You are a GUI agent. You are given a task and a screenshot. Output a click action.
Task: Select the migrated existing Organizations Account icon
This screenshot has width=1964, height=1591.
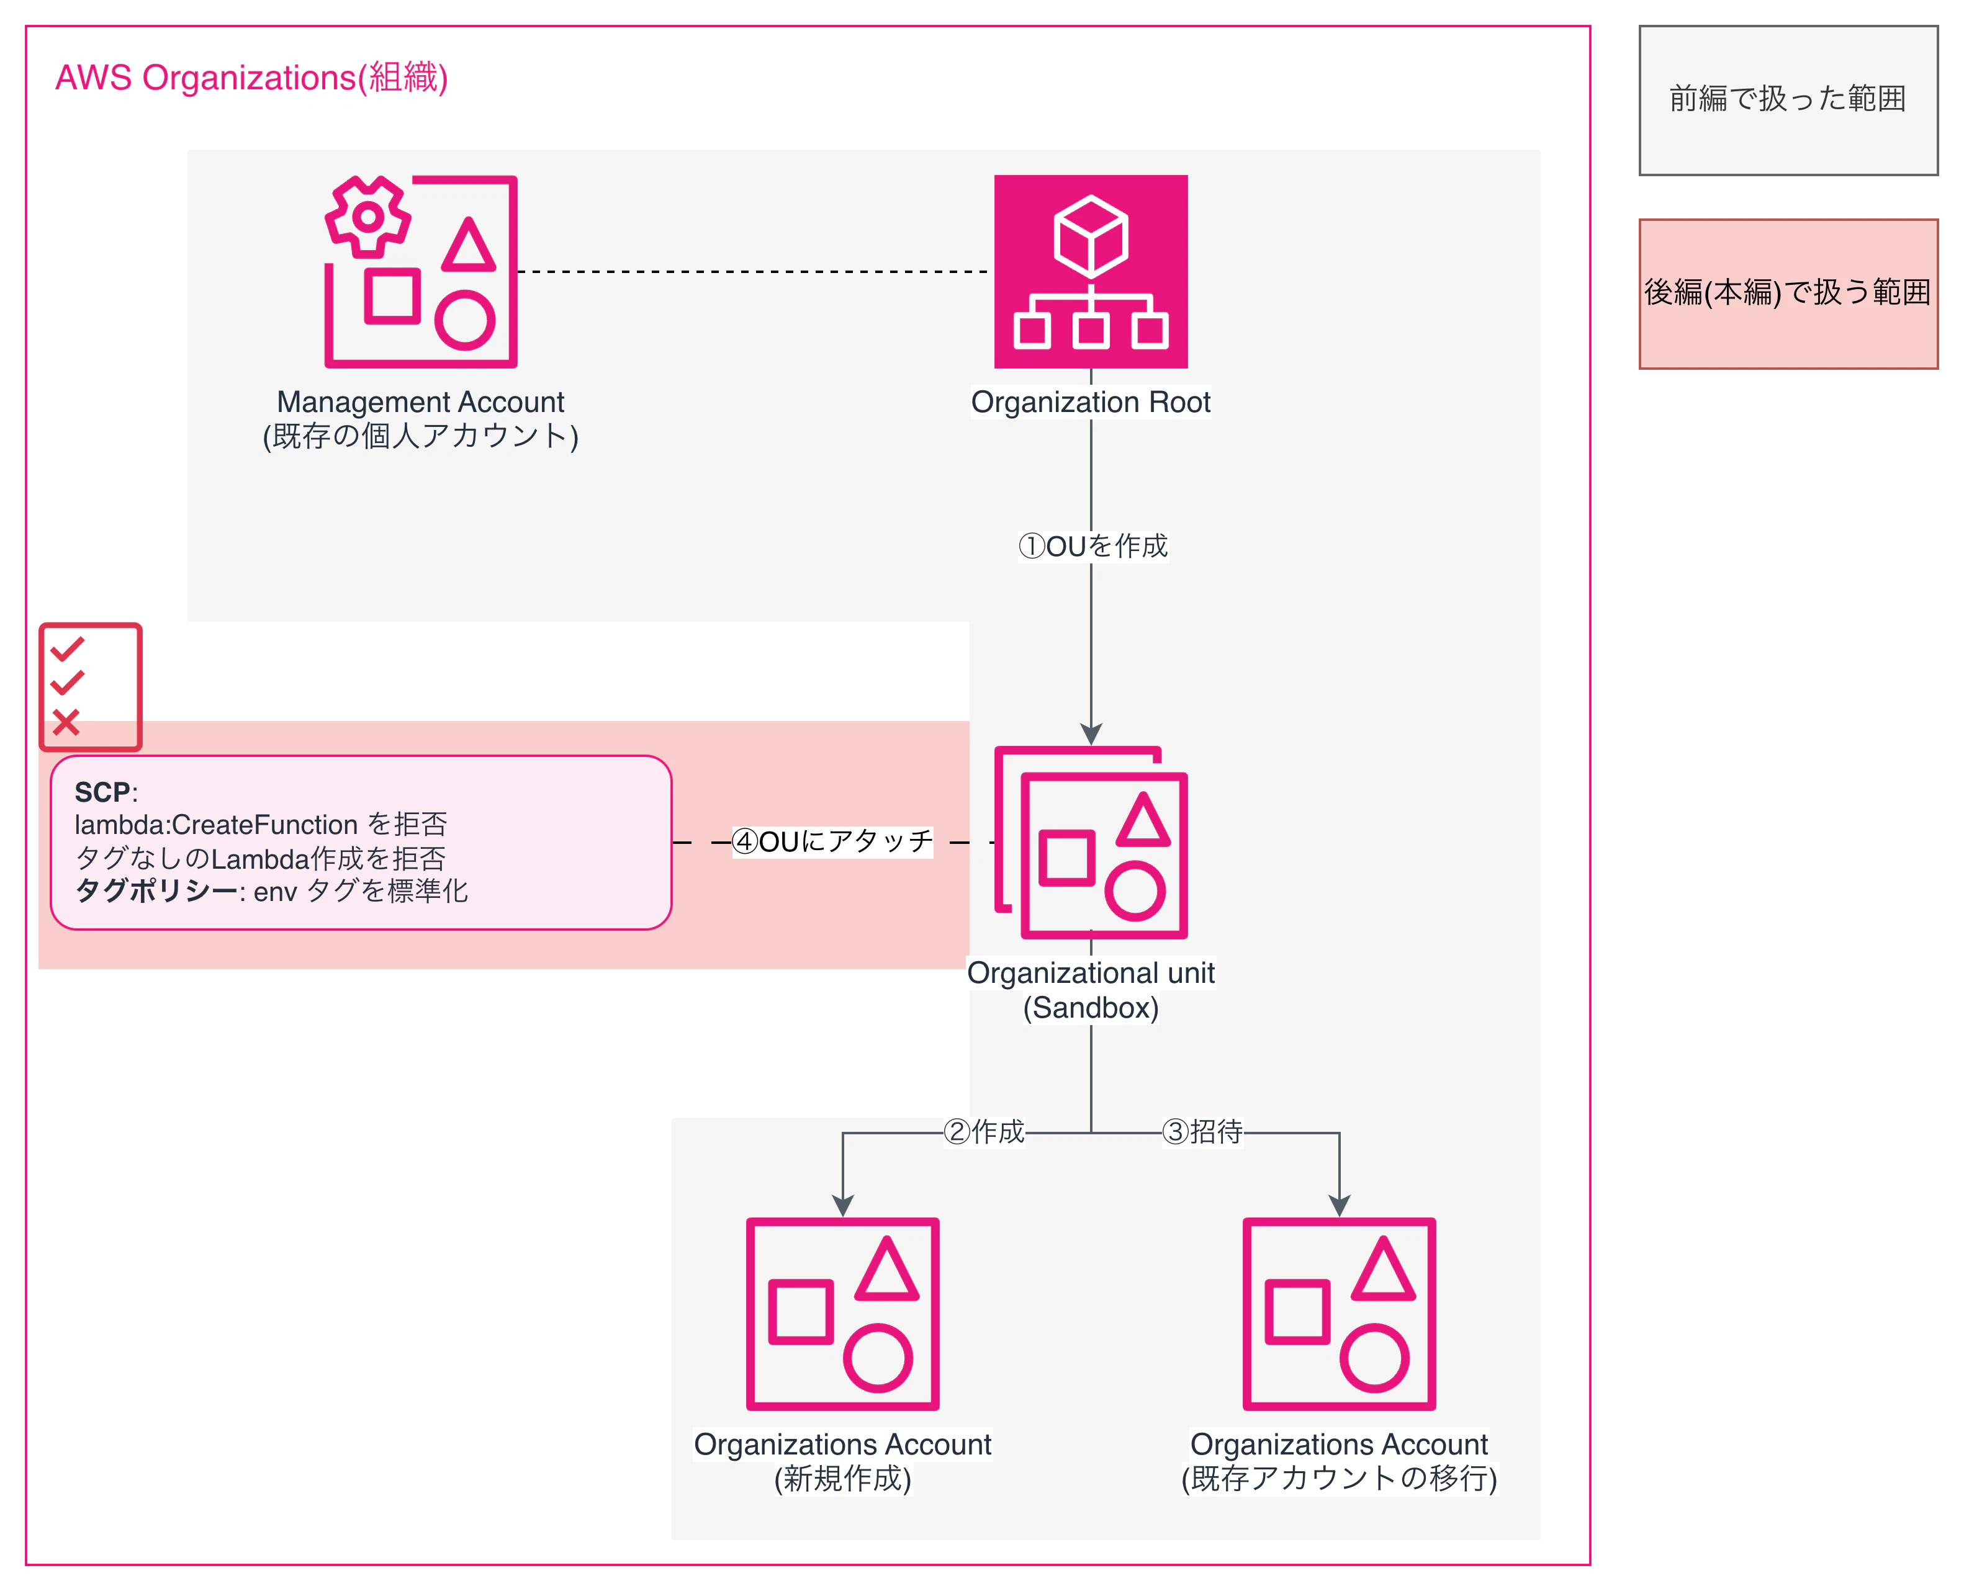pos(1339,1313)
